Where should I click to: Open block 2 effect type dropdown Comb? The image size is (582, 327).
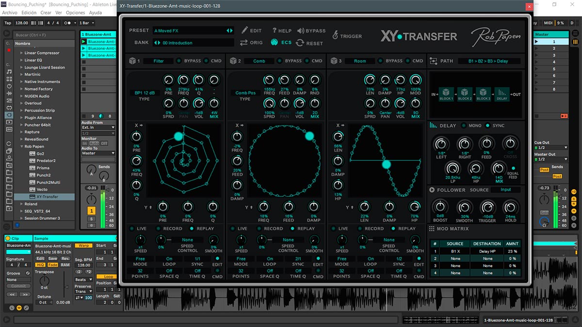[x=259, y=61]
